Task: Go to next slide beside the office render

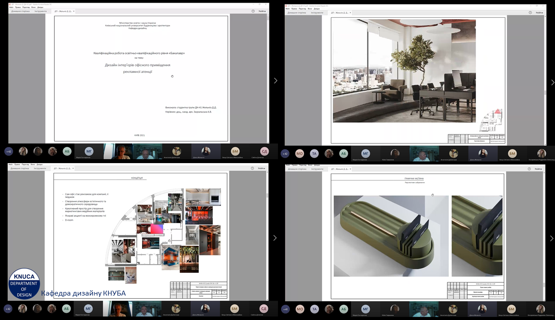Action: point(552,82)
